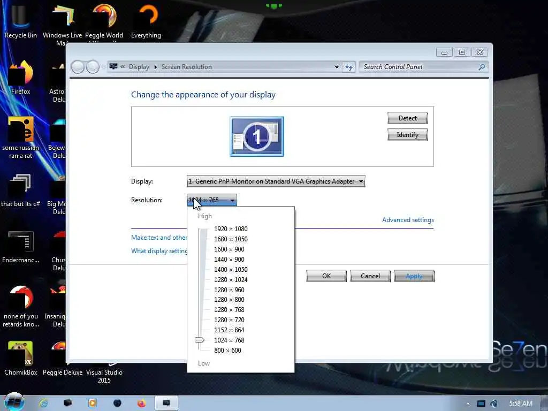
Task: Open the ChomikBox desktop icon
Action: pyautogui.click(x=21, y=359)
